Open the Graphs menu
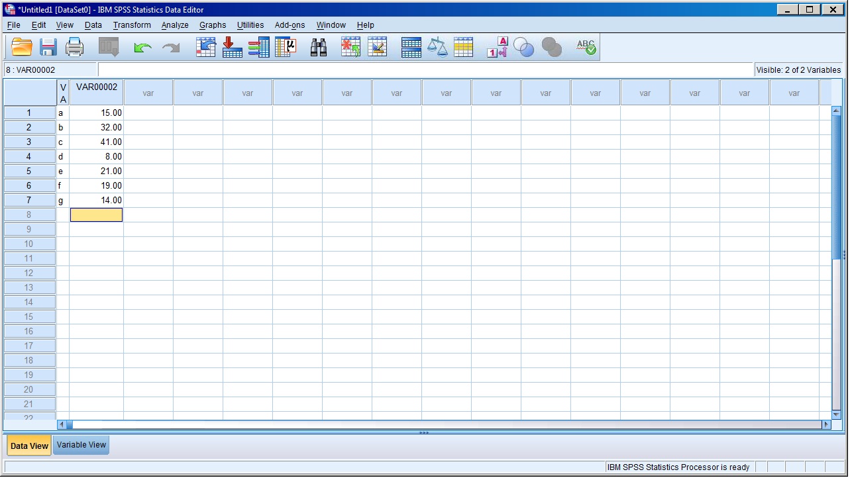 point(213,25)
